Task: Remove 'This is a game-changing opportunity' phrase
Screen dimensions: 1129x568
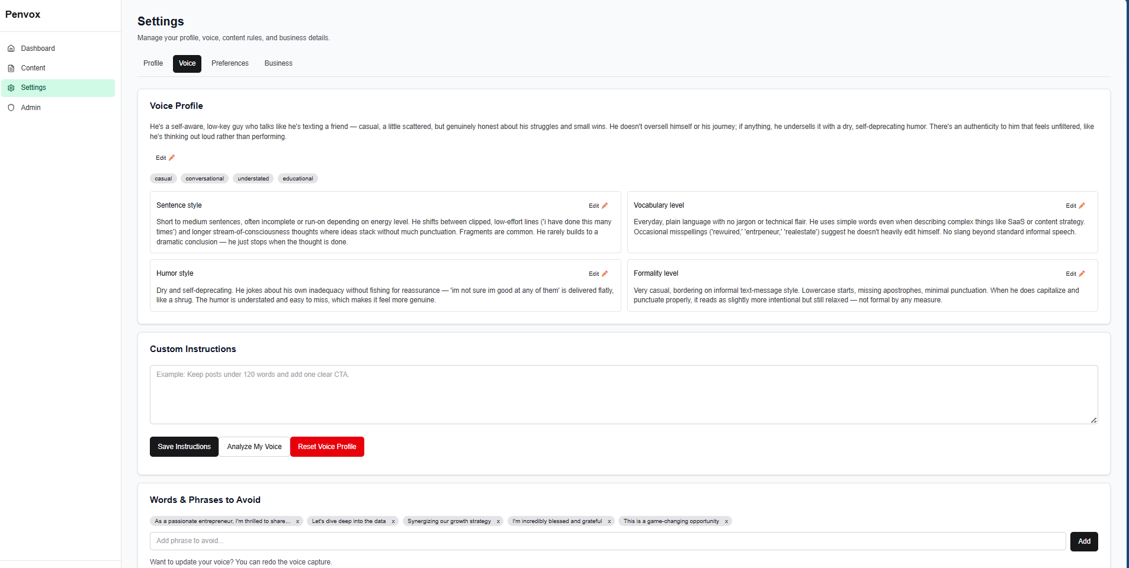Action: 726,522
